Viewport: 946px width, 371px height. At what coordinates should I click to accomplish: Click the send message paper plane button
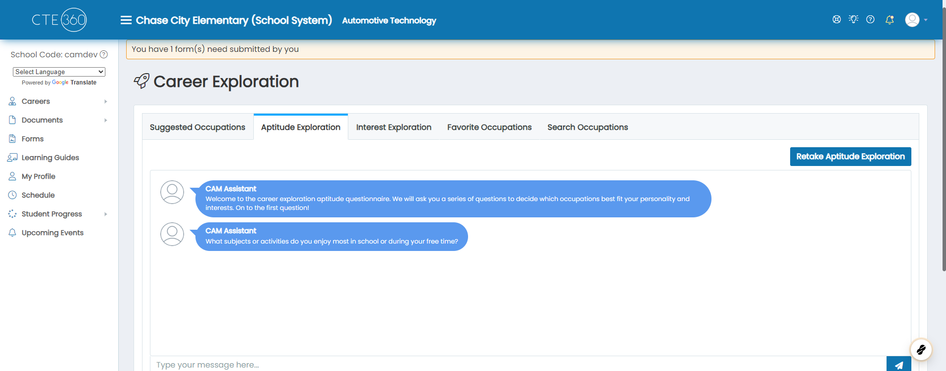(899, 365)
